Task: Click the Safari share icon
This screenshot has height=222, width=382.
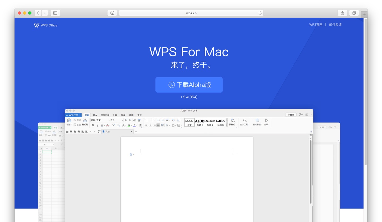Action: 342,13
